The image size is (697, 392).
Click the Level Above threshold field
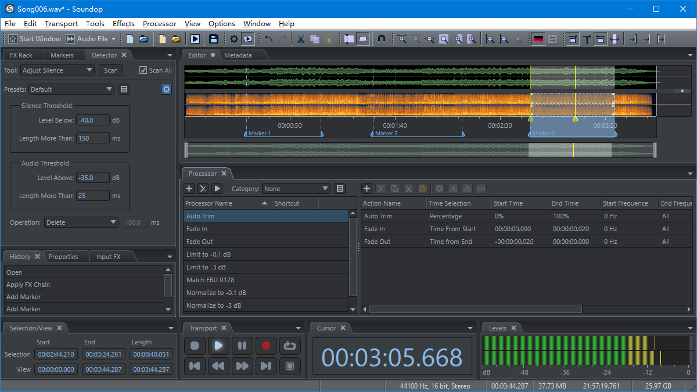[93, 178]
